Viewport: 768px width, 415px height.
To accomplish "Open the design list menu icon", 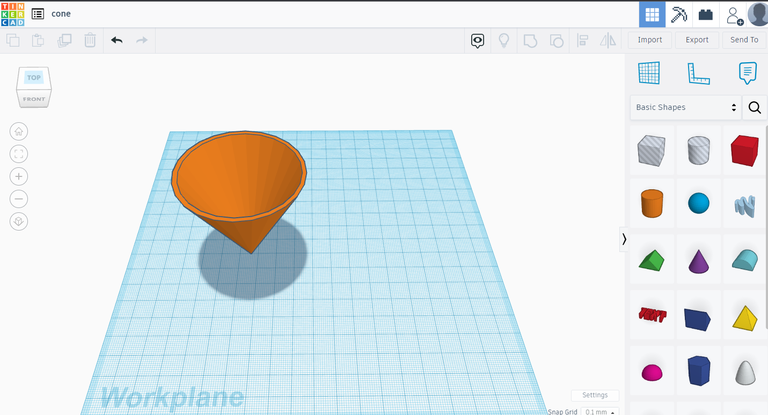I will (x=38, y=14).
